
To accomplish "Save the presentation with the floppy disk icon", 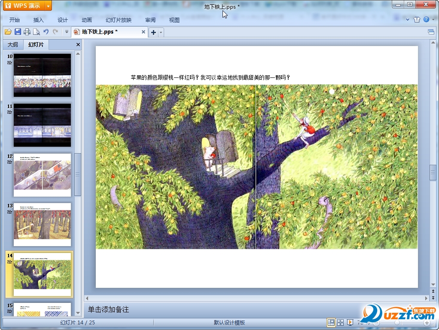I will pyautogui.click(x=18, y=32).
